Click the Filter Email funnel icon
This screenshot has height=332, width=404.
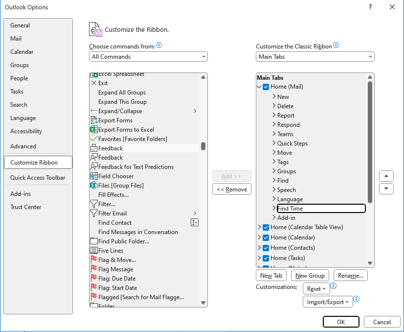coord(94,213)
